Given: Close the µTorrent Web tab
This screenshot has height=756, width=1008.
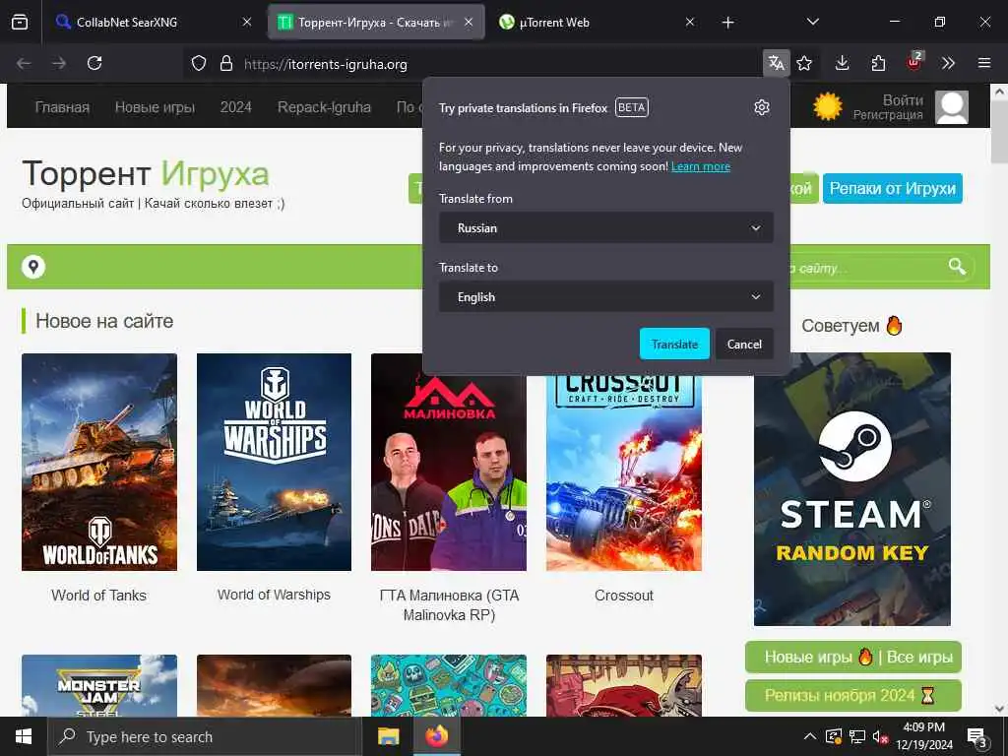Looking at the screenshot, I should [690, 22].
